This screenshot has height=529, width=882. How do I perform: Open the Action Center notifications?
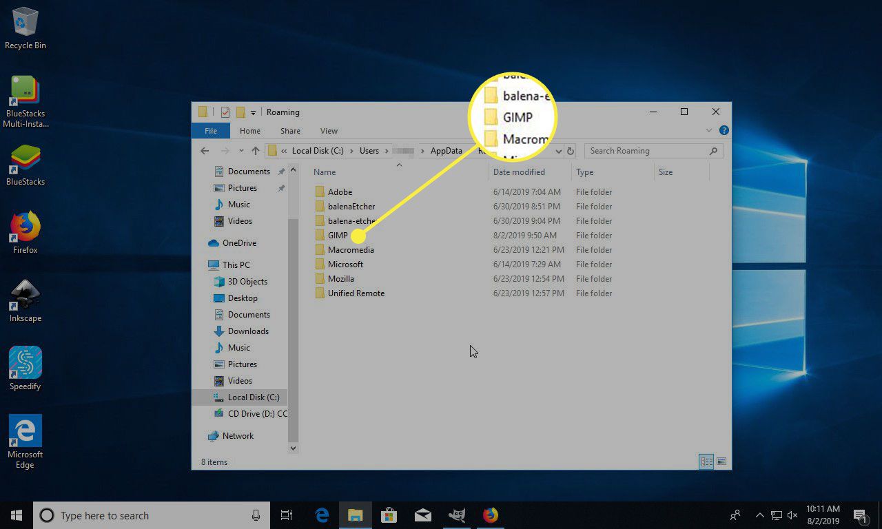[860, 515]
